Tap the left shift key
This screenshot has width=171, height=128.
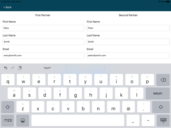pyautogui.click(x=8, y=107)
